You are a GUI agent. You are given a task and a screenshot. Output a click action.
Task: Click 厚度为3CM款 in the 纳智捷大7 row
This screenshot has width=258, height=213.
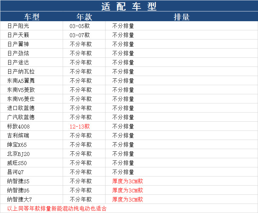coord(127,200)
